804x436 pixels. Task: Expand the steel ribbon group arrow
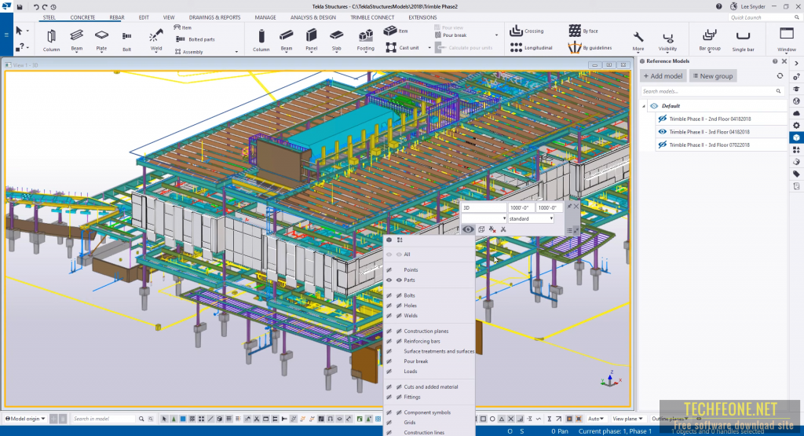point(236,52)
